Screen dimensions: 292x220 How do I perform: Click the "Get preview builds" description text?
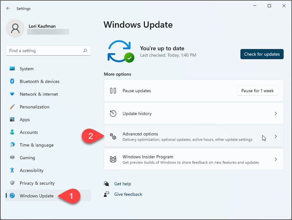(191, 162)
